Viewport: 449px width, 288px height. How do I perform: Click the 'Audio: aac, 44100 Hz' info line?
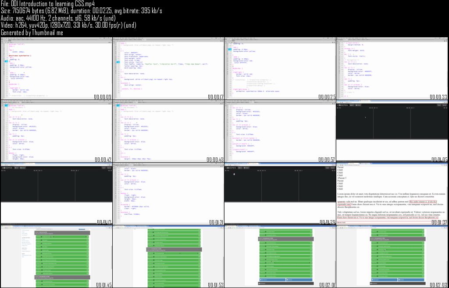58,18
